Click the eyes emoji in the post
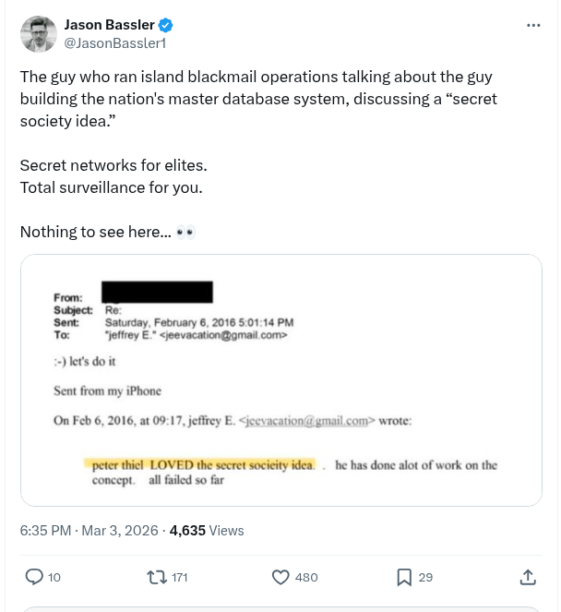The image size is (561, 612). point(185,233)
